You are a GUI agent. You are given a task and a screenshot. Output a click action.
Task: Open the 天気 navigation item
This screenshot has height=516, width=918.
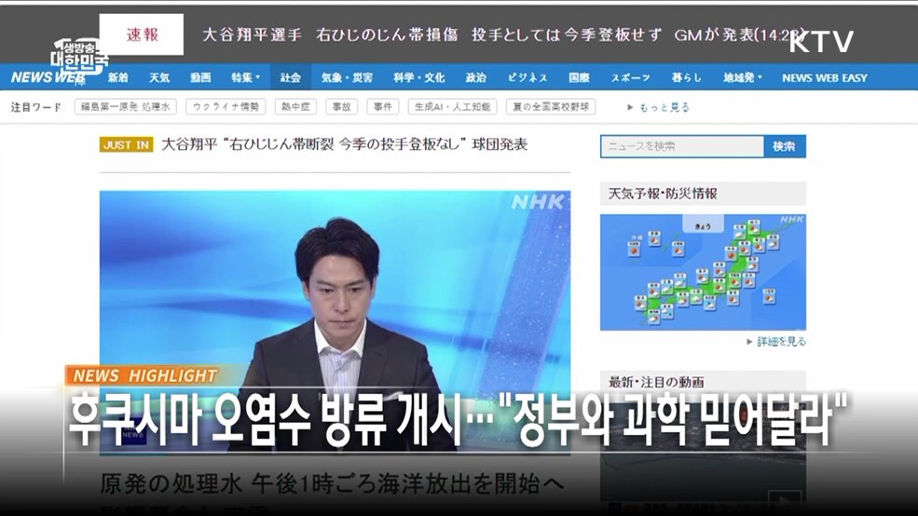point(158,78)
